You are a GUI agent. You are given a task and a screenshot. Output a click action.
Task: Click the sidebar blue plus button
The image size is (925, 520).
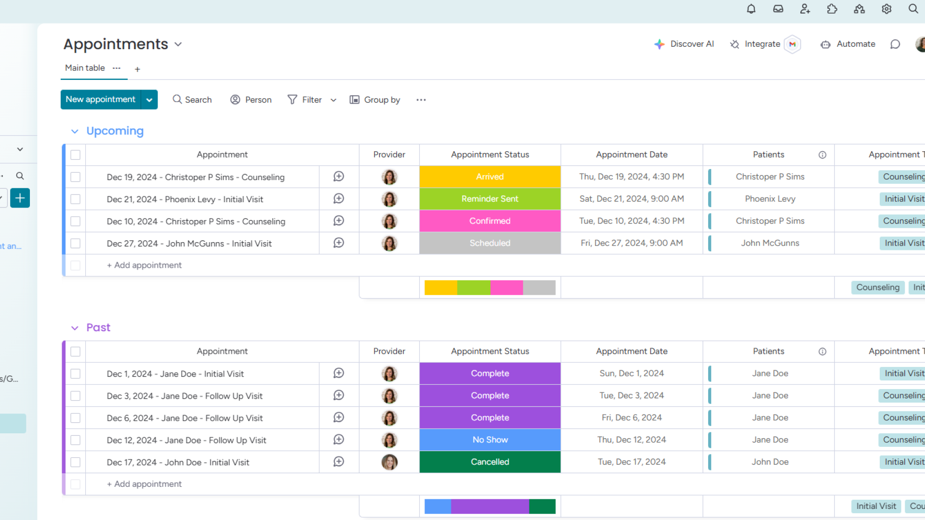point(20,198)
